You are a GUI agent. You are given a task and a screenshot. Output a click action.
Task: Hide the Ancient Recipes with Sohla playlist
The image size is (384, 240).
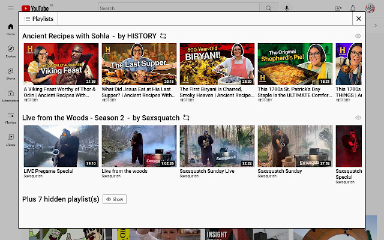pyautogui.click(x=358, y=36)
